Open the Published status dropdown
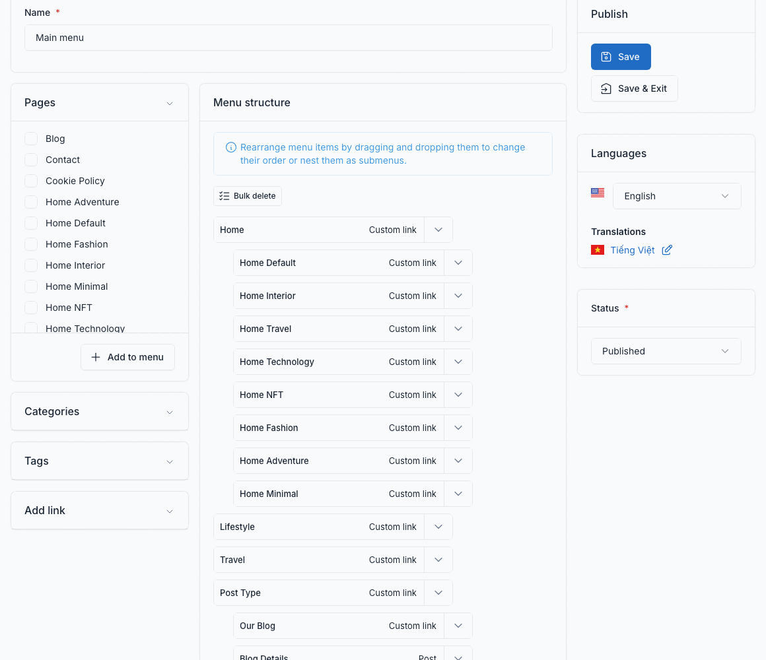 (x=666, y=352)
